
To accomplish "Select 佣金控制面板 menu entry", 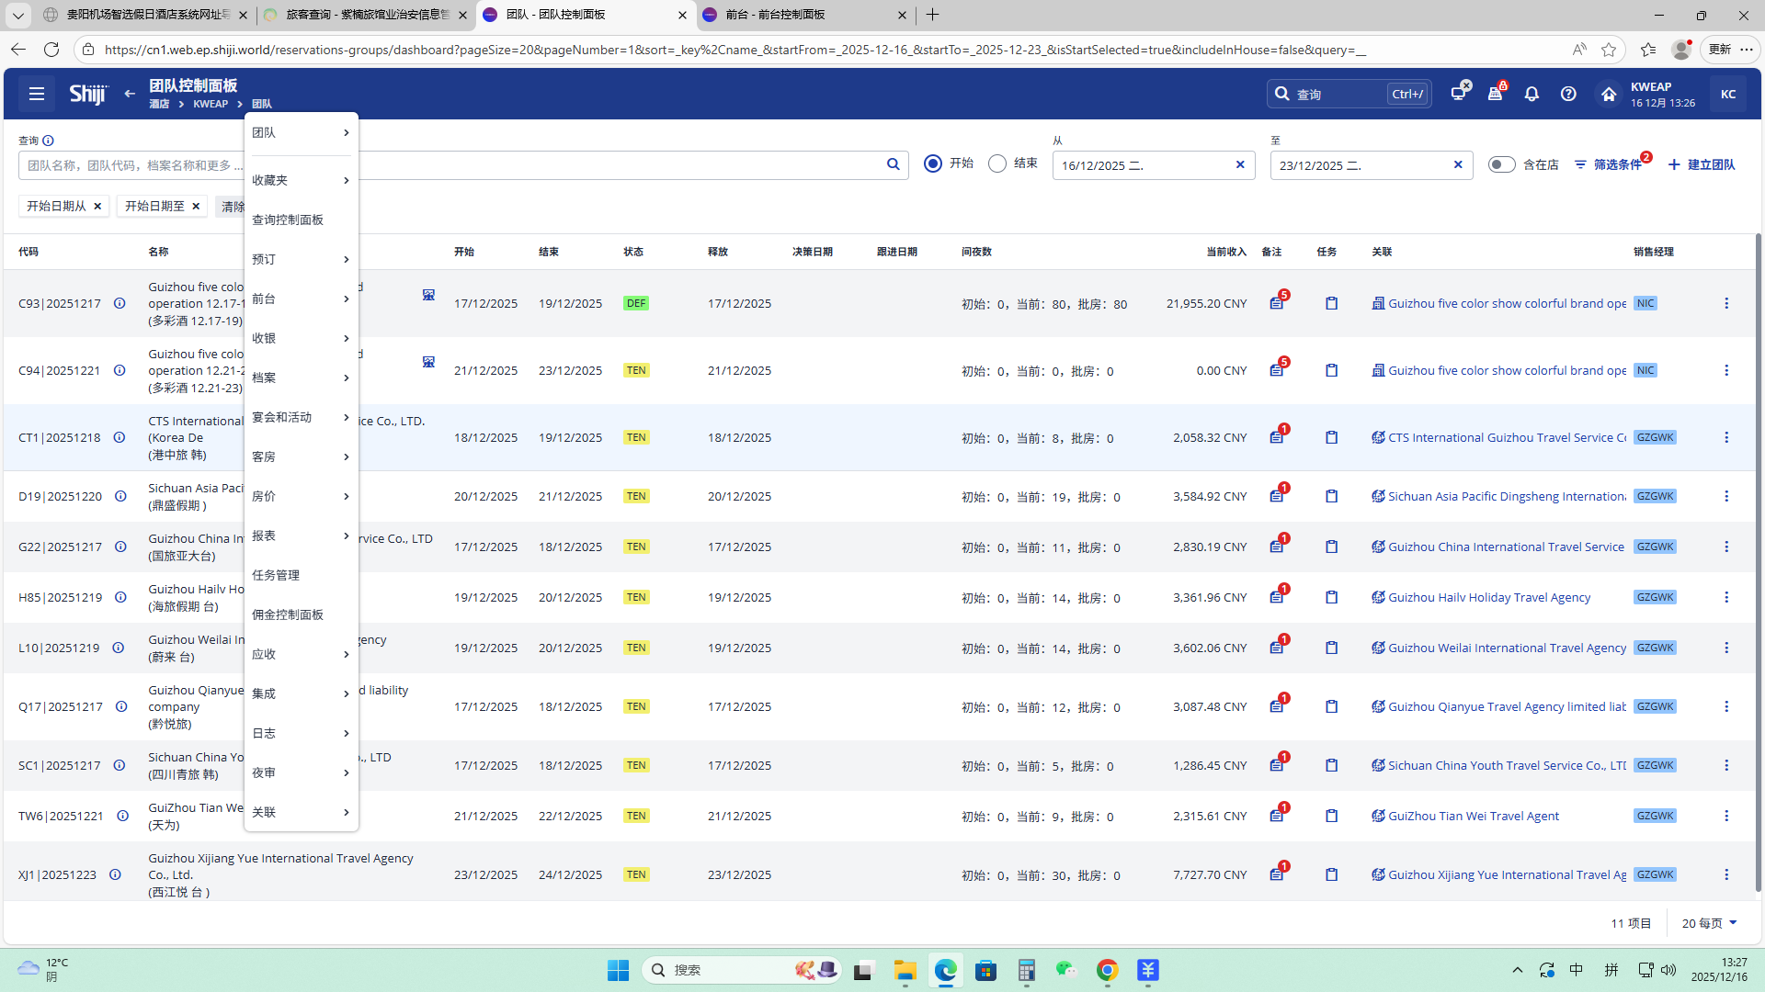I will point(288,615).
